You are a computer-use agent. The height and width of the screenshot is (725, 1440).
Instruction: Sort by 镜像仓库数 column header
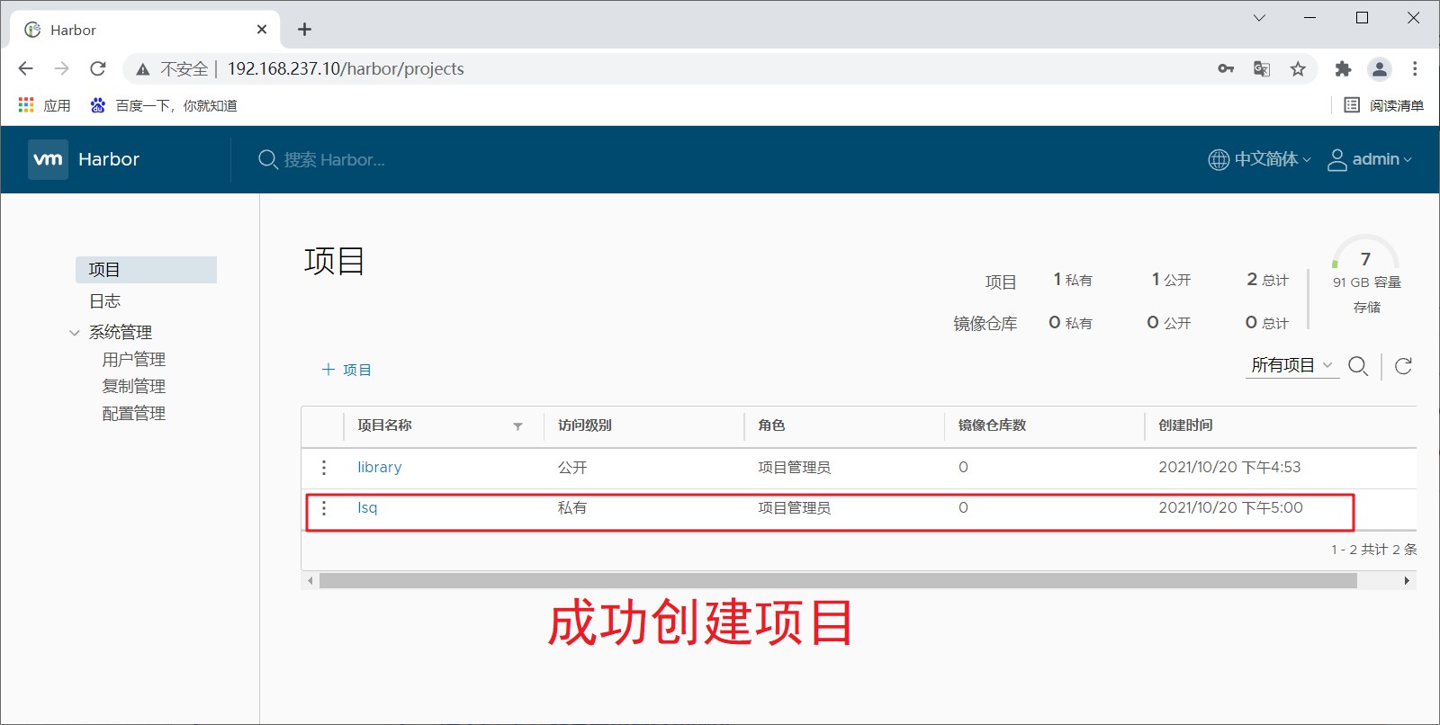(992, 425)
